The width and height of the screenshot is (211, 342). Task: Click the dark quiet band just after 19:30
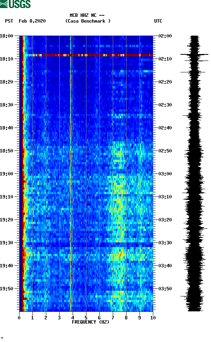pyautogui.click(x=87, y=244)
